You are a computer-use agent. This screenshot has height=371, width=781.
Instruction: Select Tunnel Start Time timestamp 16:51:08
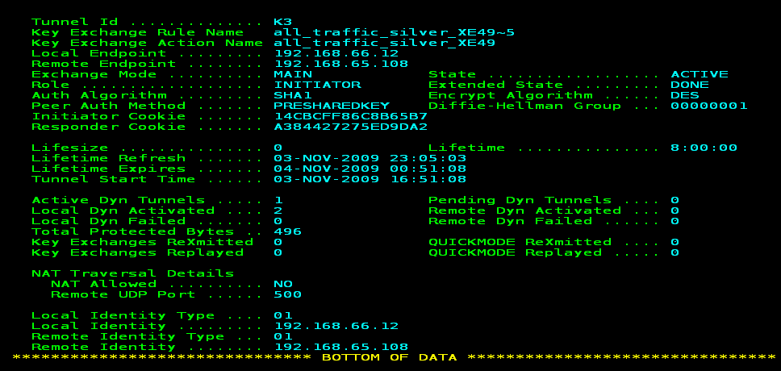coord(428,179)
